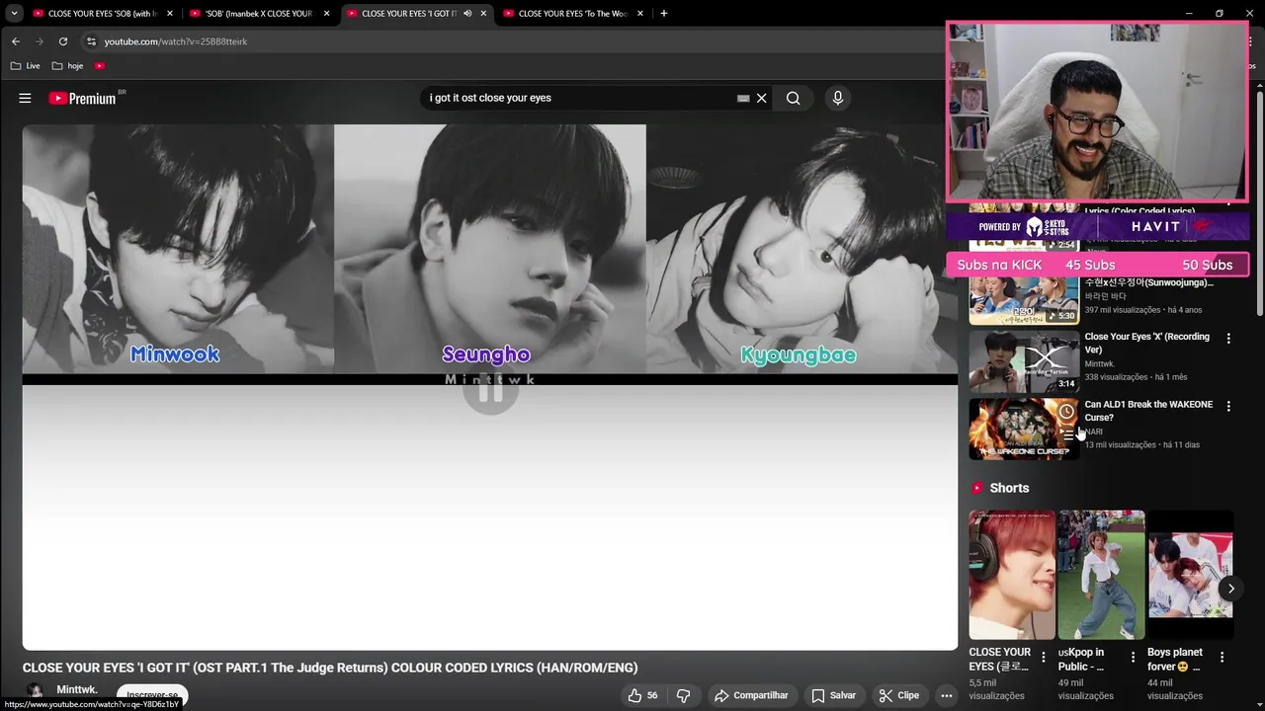
Task: Switch to 'SOB' (Imanbek X tab
Action: tap(260, 14)
